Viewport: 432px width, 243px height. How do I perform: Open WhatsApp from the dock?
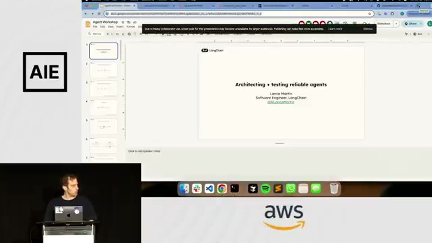(291, 189)
